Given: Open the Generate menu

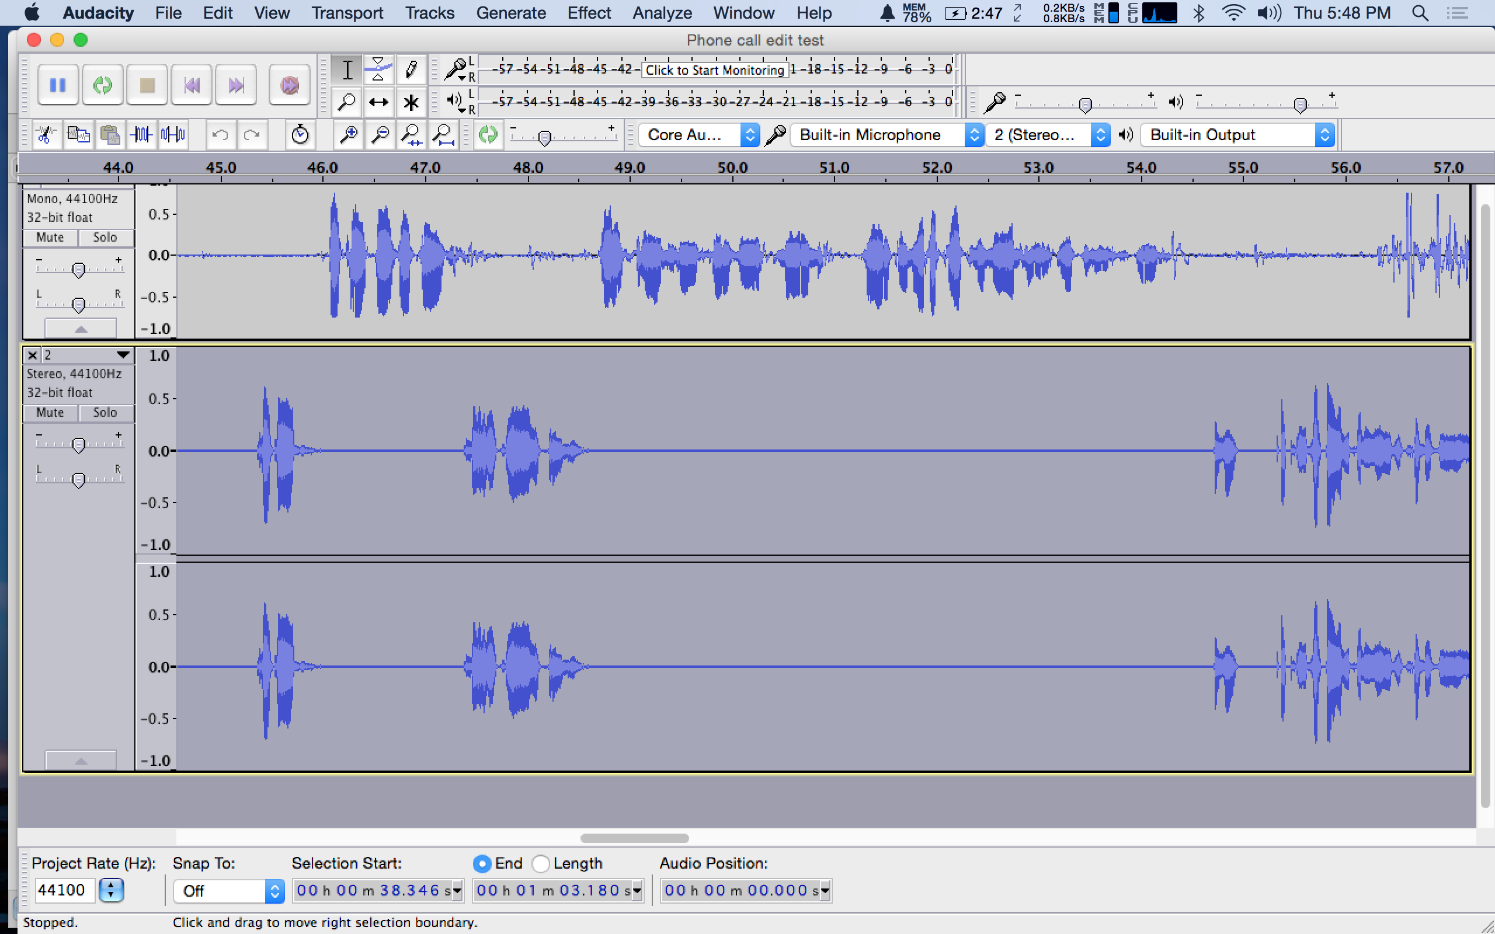Looking at the screenshot, I should [x=510, y=13].
